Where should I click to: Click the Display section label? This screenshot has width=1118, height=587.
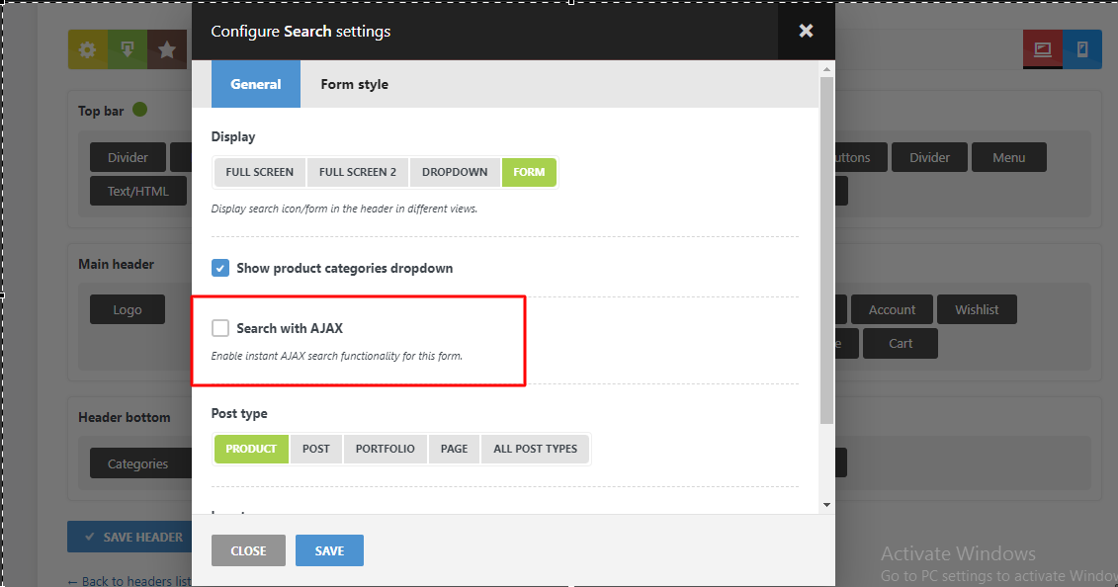[233, 136]
